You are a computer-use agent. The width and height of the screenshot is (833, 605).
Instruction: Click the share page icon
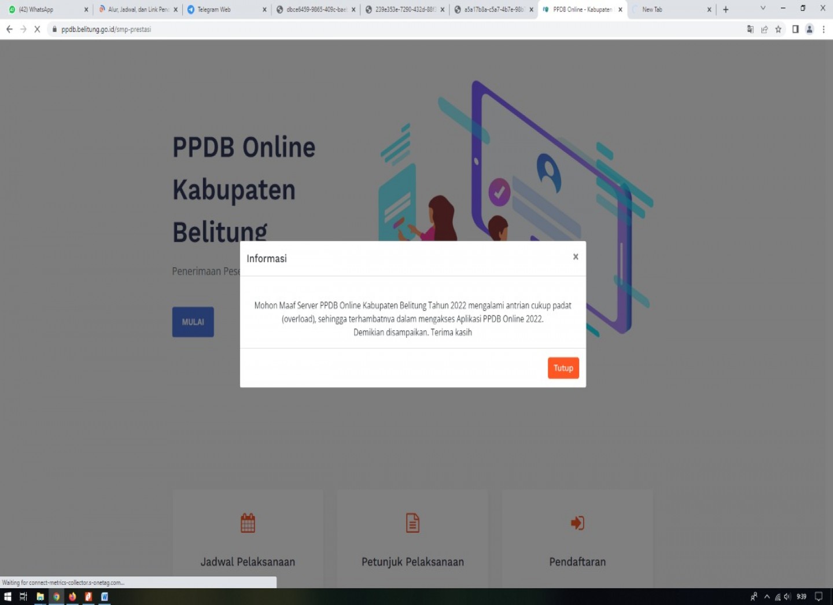[764, 29]
